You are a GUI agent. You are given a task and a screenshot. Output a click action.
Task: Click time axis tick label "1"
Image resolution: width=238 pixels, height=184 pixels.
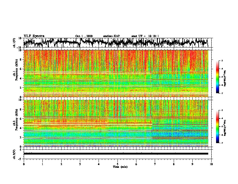click(42, 164)
